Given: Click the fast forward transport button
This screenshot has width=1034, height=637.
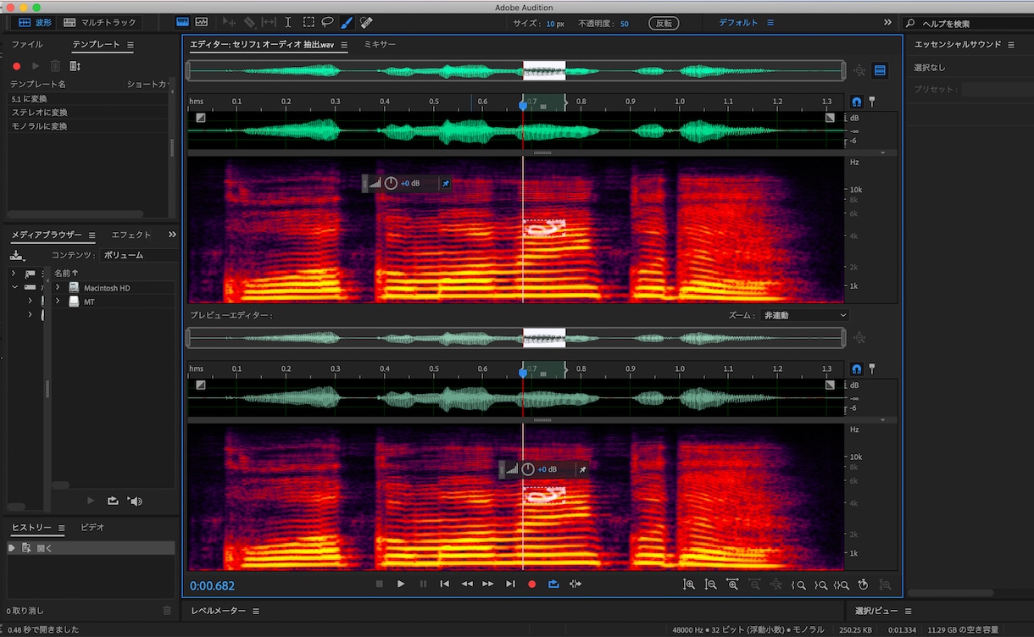Looking at the screenshot, I should pyautogui.click(x=488, y=584).
